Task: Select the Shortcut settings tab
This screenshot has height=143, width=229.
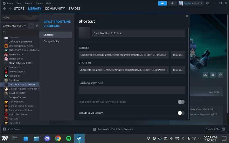Action: 55,35
